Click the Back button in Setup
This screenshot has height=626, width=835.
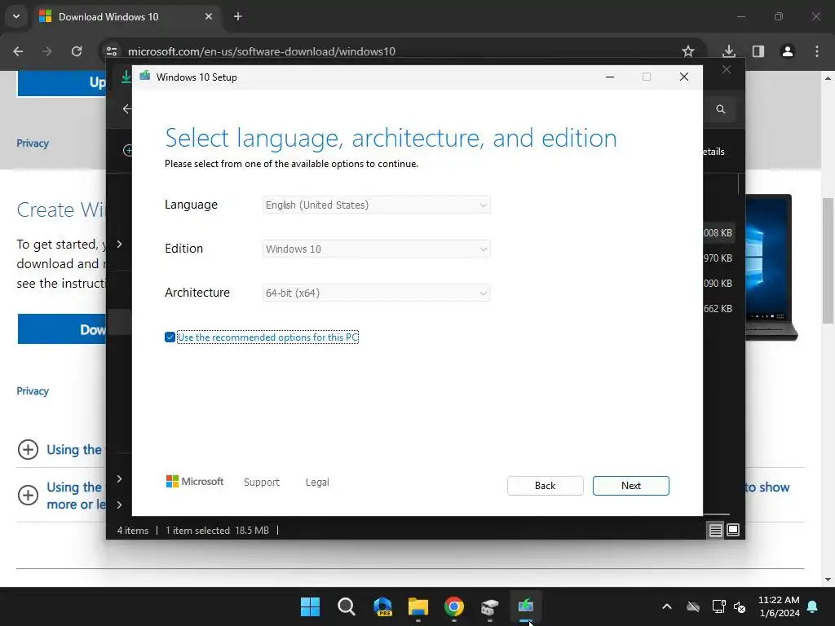[x=545, y=486]
